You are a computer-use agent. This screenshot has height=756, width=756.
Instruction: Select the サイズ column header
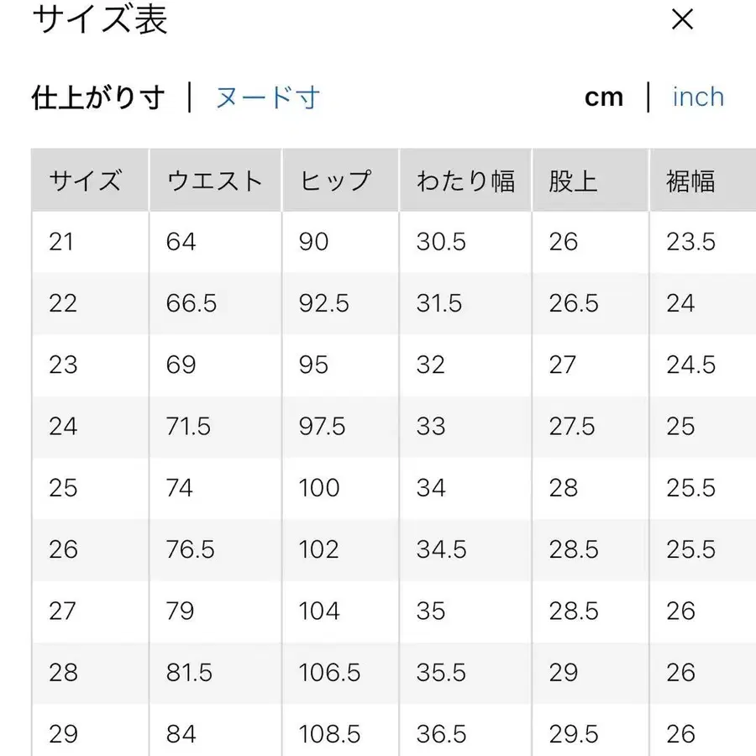(87, 180)
